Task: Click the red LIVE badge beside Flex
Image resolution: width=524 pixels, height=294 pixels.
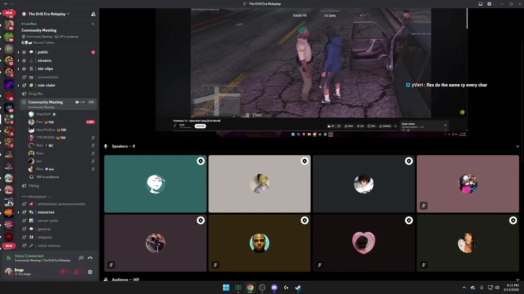Action: (x=90, y=122)
